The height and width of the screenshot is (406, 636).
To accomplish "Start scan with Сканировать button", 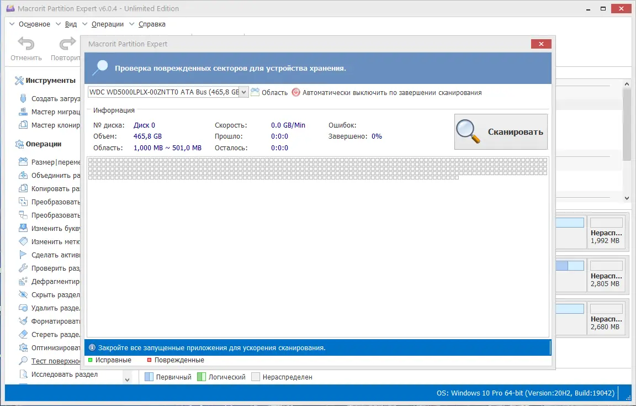I will [x=501, y=131].
